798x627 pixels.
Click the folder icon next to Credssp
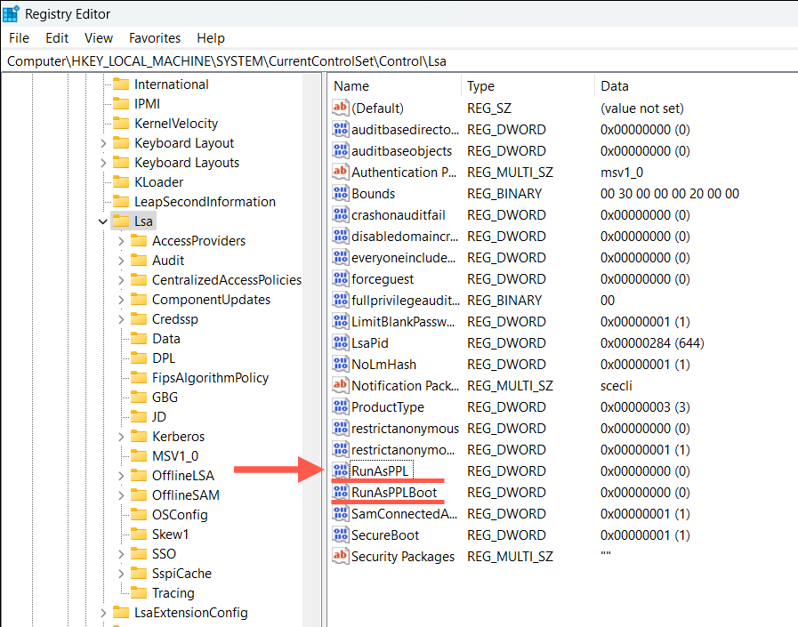pyautogui.click(x=138, y=318)
